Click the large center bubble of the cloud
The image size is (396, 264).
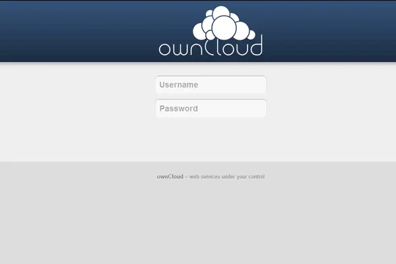pos(224,26)
